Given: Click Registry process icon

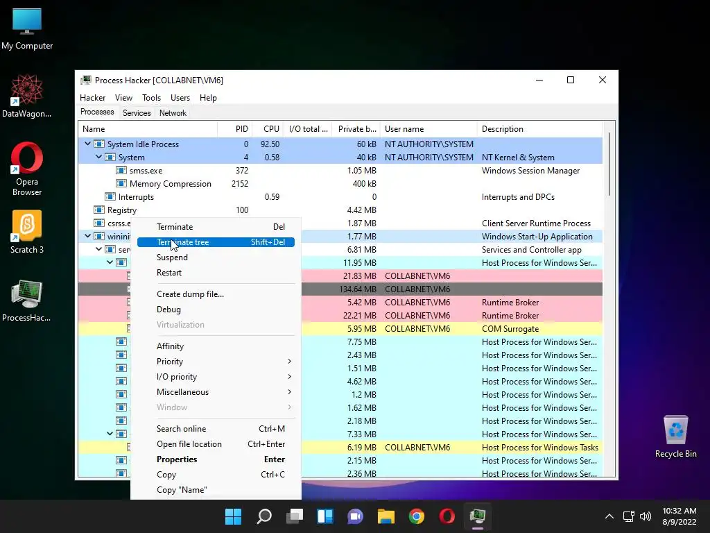Looking at the screenshot, I should [x=98, y=210].
